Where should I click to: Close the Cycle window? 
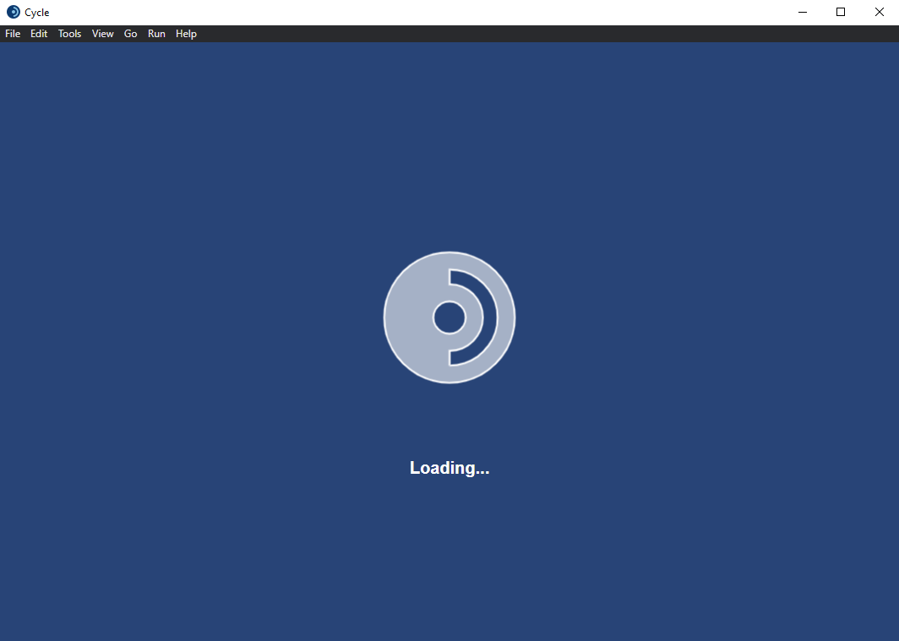click(x=879, y=12)
